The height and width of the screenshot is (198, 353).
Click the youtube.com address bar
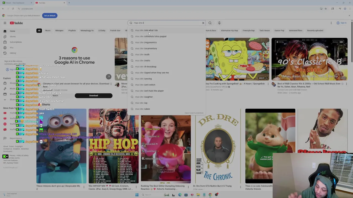coord(165,9)
